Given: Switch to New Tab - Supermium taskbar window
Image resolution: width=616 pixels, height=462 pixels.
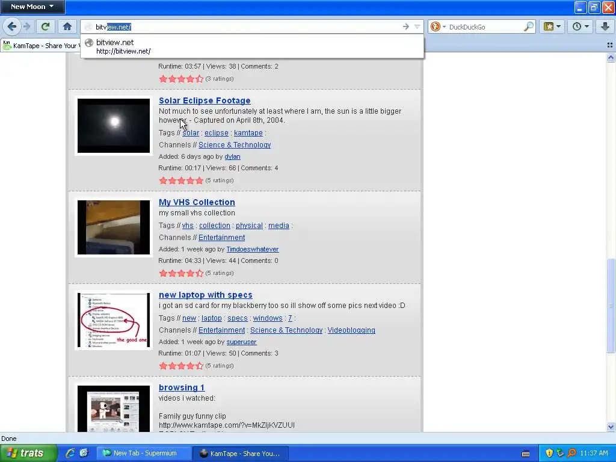Looking at the screenshot, I should coord(144,453).
